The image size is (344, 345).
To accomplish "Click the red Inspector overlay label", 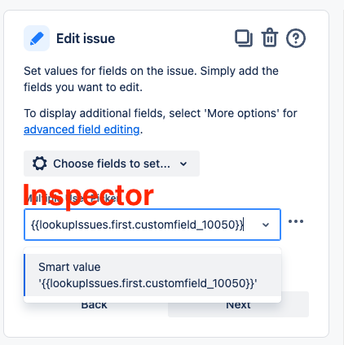I will coord(88,194).
